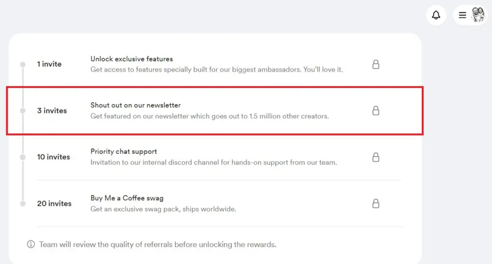Open the hamburger menu icon

pos(462,15)
